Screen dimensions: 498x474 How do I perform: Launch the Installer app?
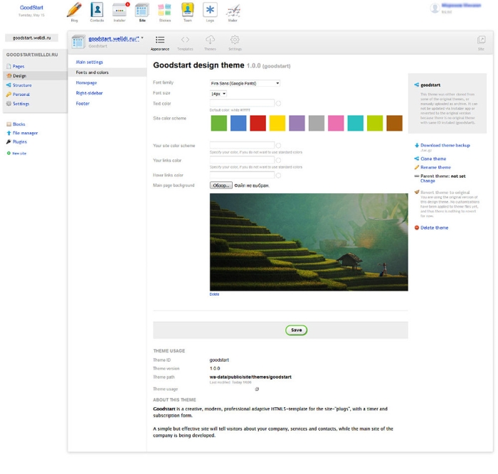point(120,11)
